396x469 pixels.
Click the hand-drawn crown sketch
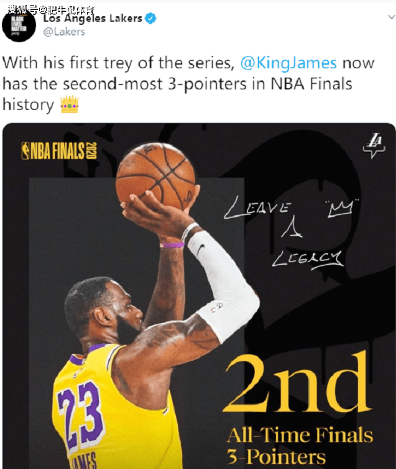340,207
